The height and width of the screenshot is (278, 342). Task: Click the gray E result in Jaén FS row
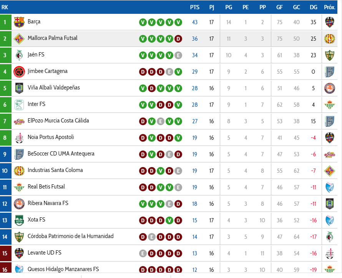[178, 55]
